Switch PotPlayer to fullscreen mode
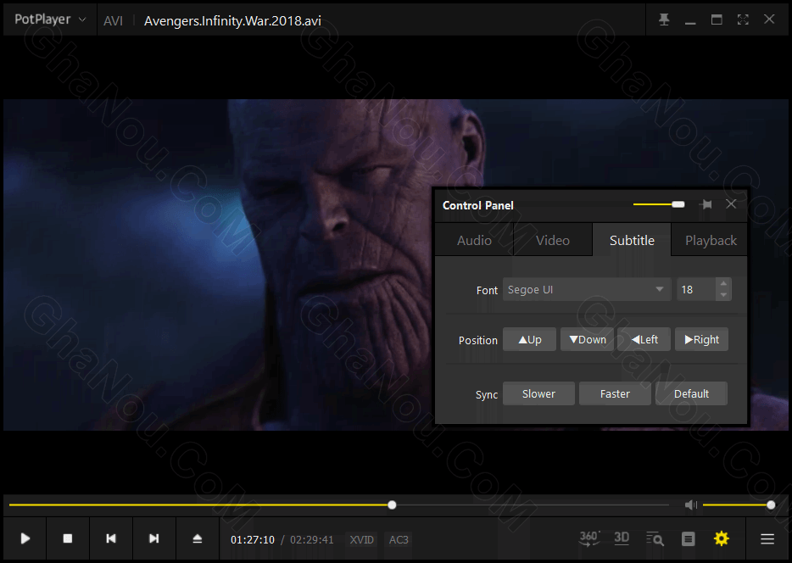This screenshot has width=792, height=563. click(743, 20)
